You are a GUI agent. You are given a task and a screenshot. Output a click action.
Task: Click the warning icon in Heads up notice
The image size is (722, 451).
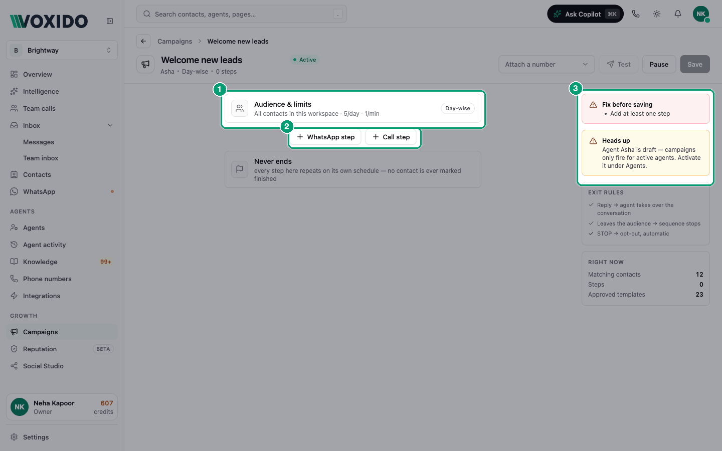(593, 141)
